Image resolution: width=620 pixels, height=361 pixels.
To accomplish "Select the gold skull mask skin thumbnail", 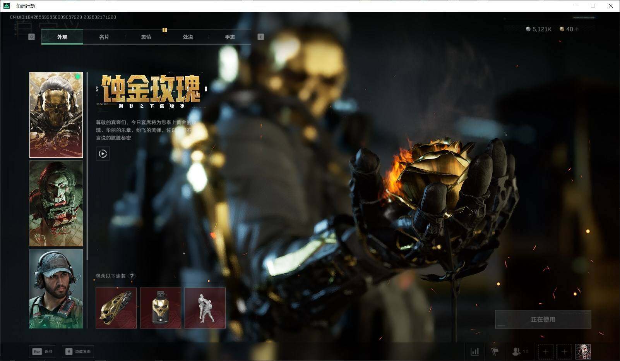I will point(56,115).
